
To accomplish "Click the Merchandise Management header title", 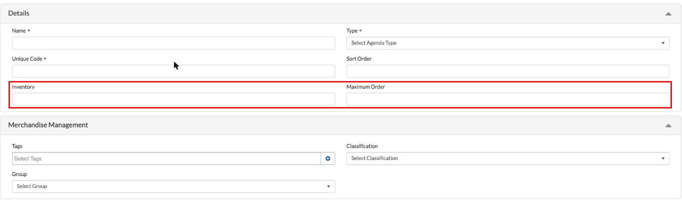I will click(x=48, y=125).
